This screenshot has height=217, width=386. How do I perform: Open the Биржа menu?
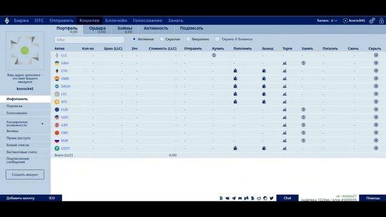point(21,20)
